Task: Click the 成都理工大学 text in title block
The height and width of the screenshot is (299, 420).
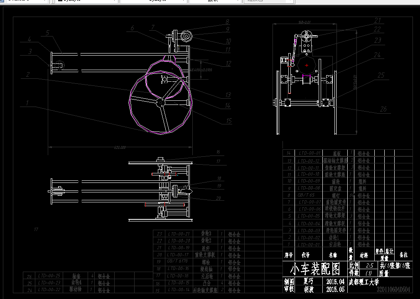Action: tap(364, 282)
